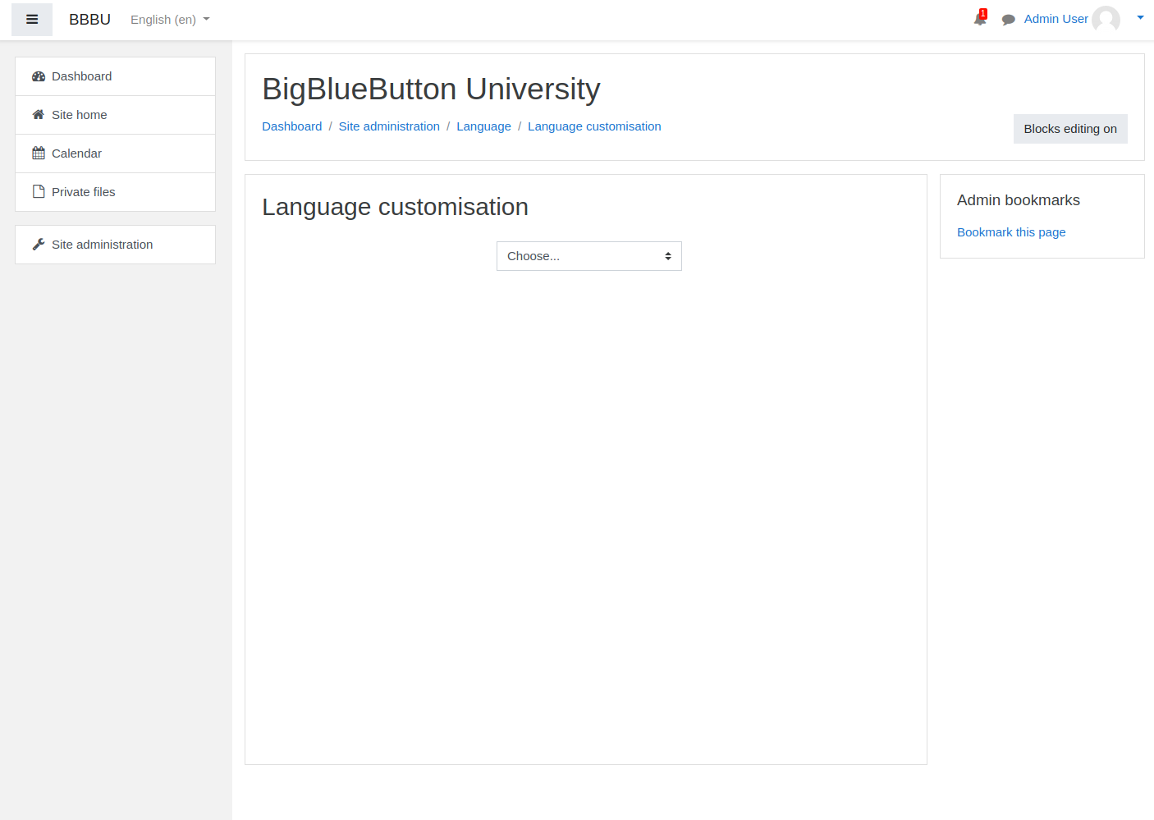Image resolution: width=1154 pixels, height=820 pixels.
Task: Click the Admin User profile avatar picture
Action: [1106, 19]
